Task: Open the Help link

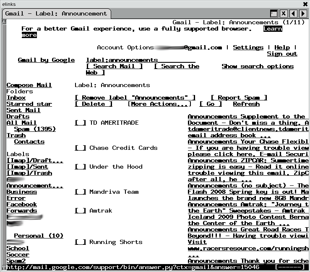Action: click(282, 48)
